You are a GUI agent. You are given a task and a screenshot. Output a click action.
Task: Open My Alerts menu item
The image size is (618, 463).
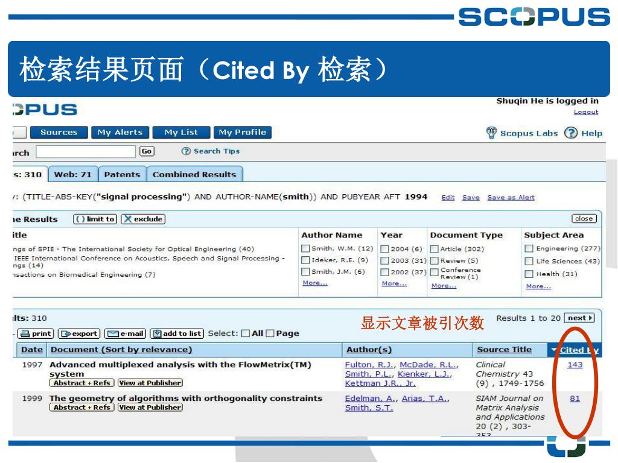point(120,132)
